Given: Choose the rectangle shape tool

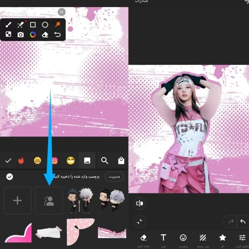Looking at the screenshot, I should pyautogui.click(x=33, y=25).
